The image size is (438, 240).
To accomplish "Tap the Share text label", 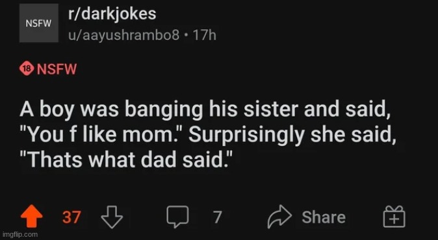I will (324, 217).
